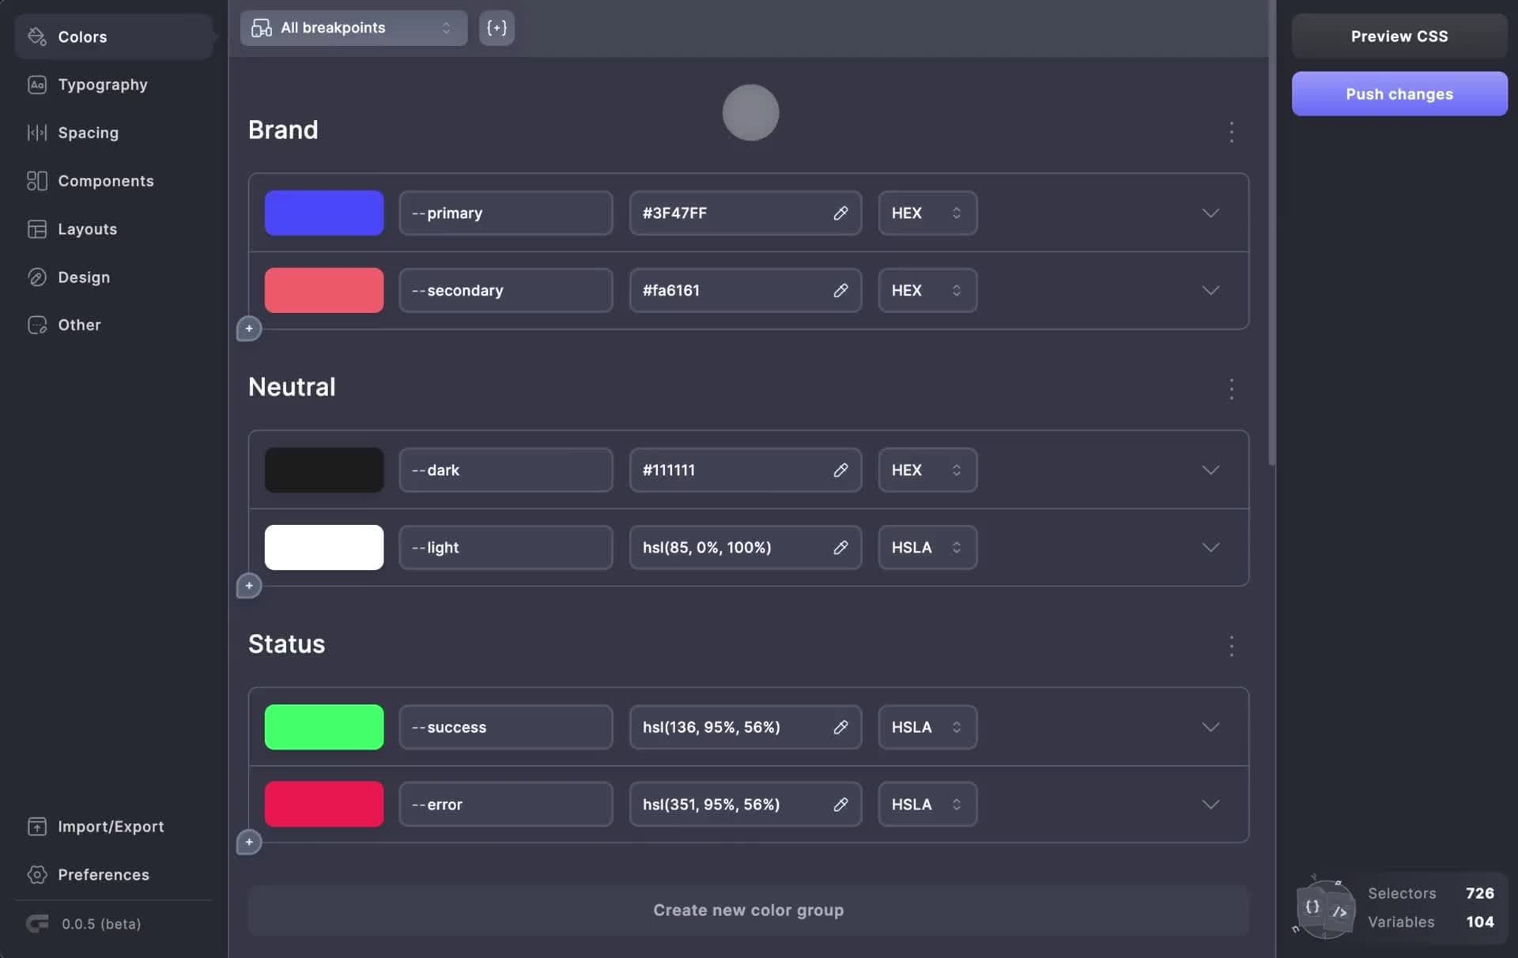The height and width of the screenshot is (958, 1518).
Task: Add a color to Brand group with plus
Action: (249, 329)
